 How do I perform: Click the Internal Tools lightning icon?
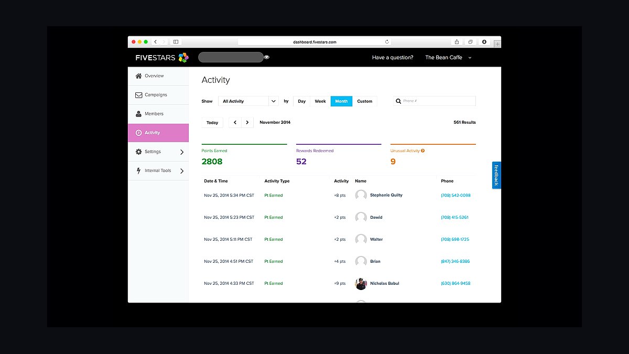[138, 170]
